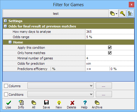This screenshot has width=137, height=112.
Task: Open the Columns dropdown list
Action: (60, 86)
